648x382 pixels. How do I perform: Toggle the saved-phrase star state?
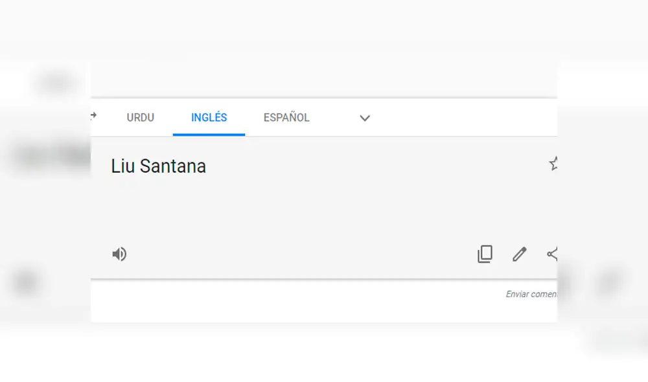click(x=554, y=164)
